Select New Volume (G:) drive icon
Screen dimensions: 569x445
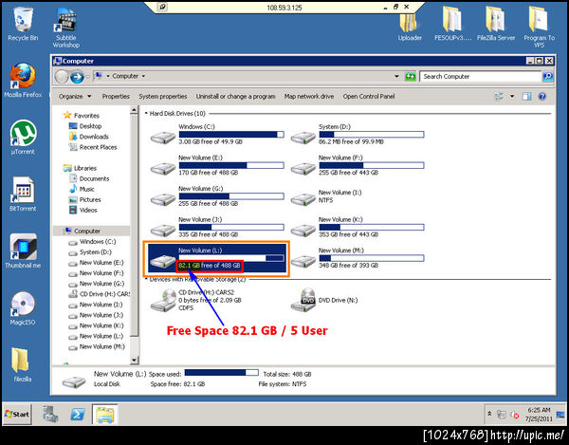pyautogui.click(x=163, y=199)
